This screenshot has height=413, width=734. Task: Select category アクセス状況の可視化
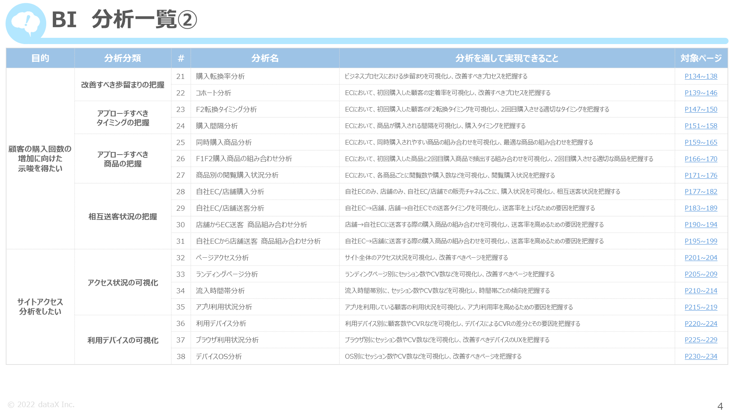click(123, 283)
